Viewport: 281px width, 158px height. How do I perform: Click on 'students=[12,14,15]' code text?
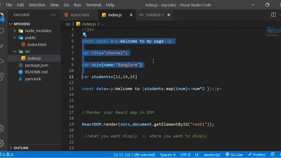coord(114,77)
